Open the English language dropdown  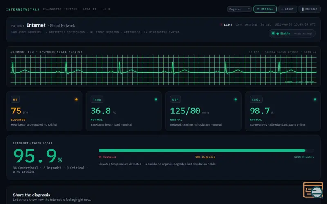point(239,9)
